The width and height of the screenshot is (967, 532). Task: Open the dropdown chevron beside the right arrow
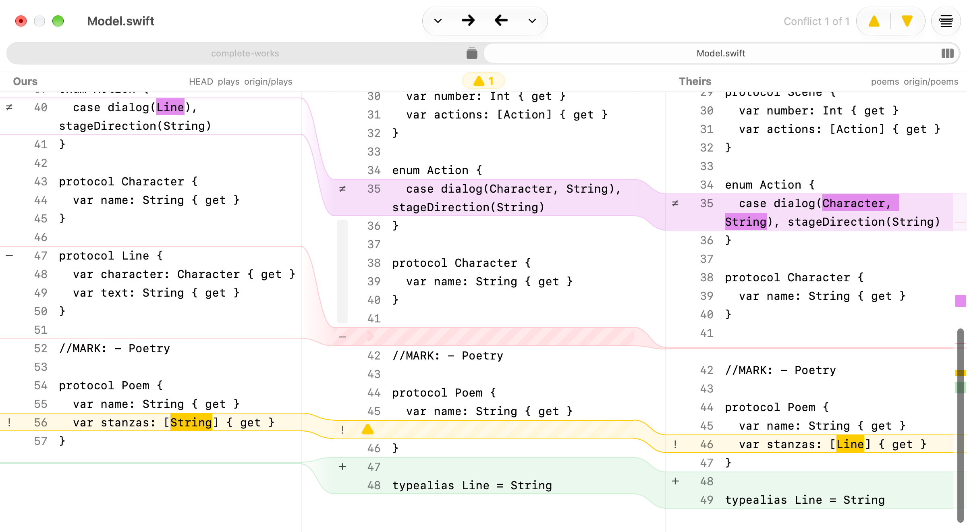click(438, 21)
